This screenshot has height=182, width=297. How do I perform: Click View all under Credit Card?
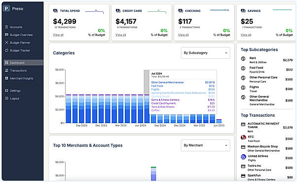click(x=121, y=35)
